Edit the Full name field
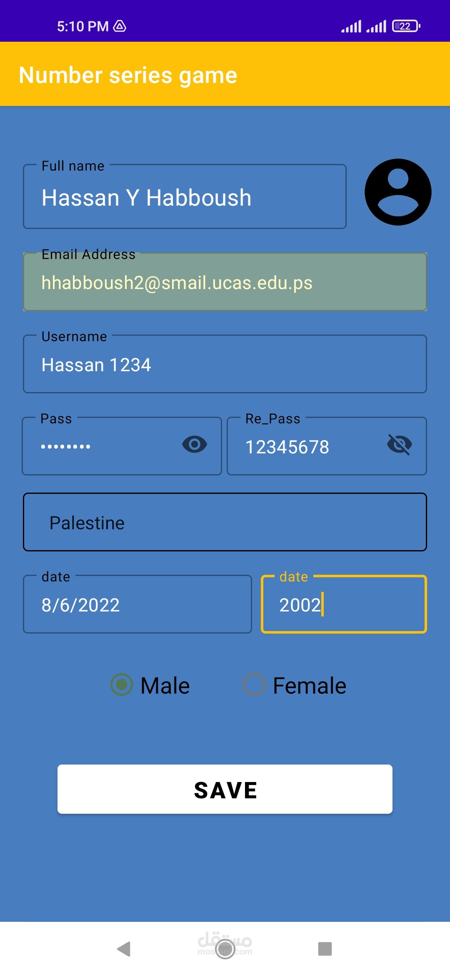This screenshot has height=976, width=450. 184,197
